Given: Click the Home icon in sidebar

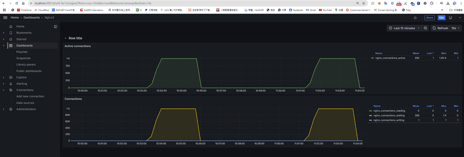Looking at the screenshot, I should [11, 26].
